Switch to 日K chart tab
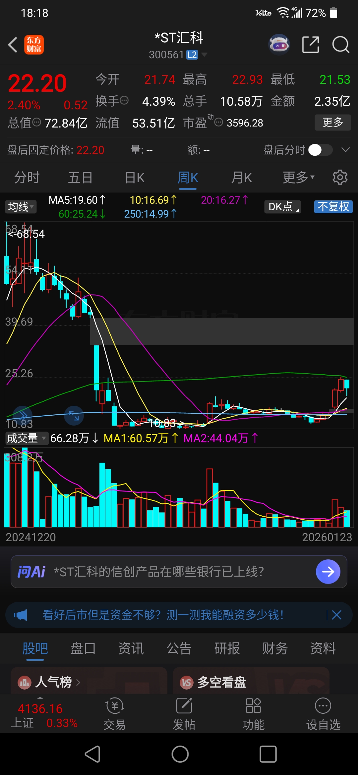 point(135,177)
